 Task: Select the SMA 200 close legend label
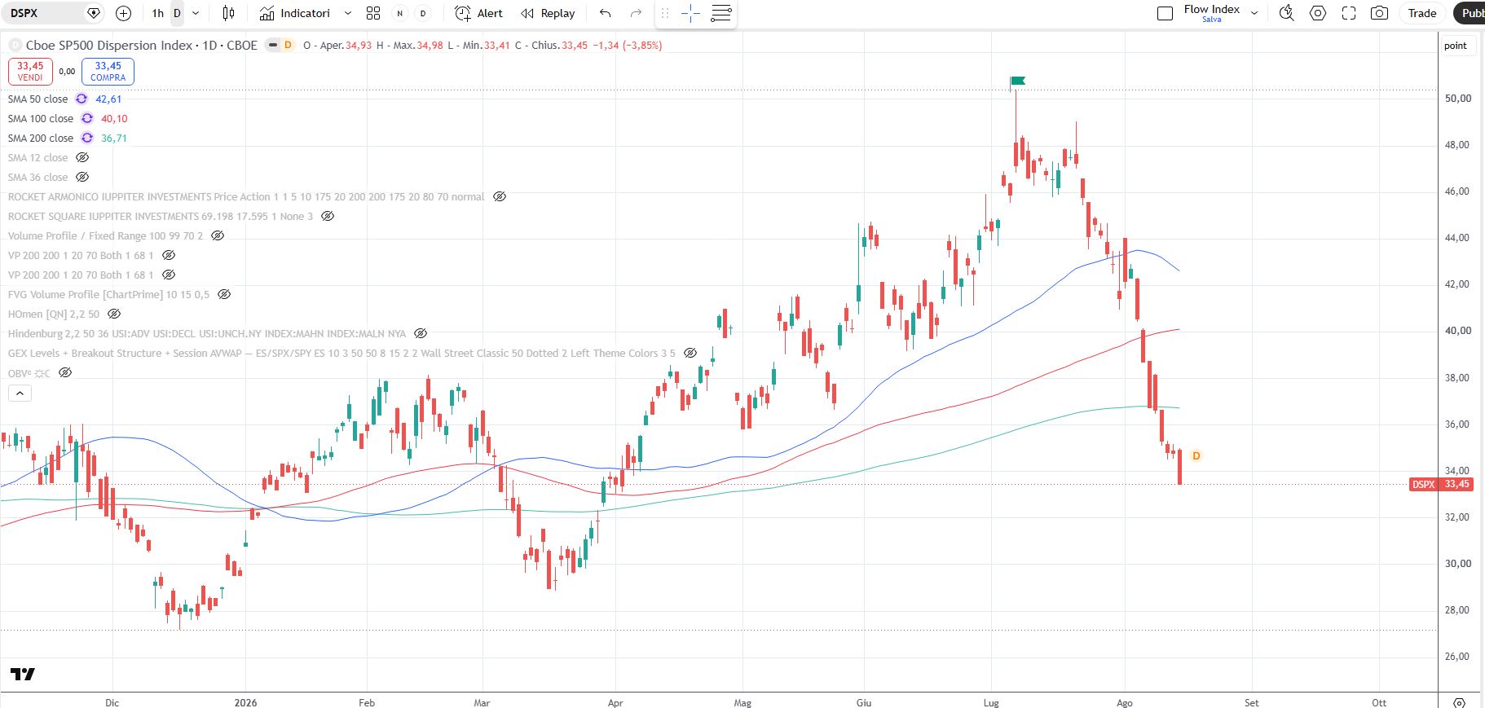[40, 138]
